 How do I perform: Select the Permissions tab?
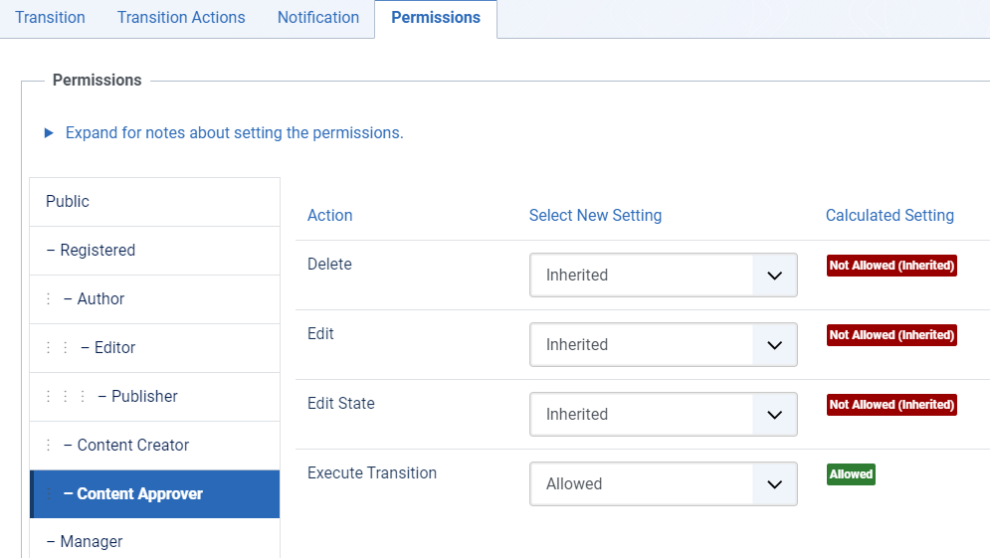coord(436,18)
